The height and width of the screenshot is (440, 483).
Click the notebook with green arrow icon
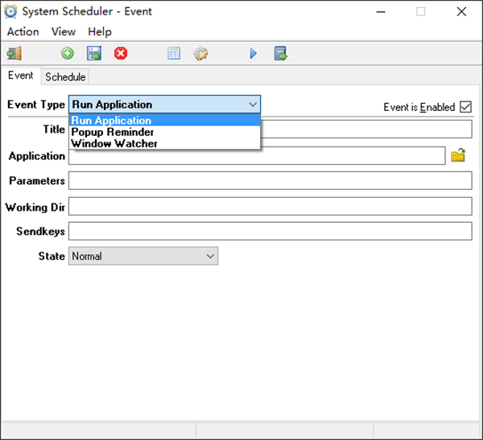pyautogui.click(x=280, y=53)
